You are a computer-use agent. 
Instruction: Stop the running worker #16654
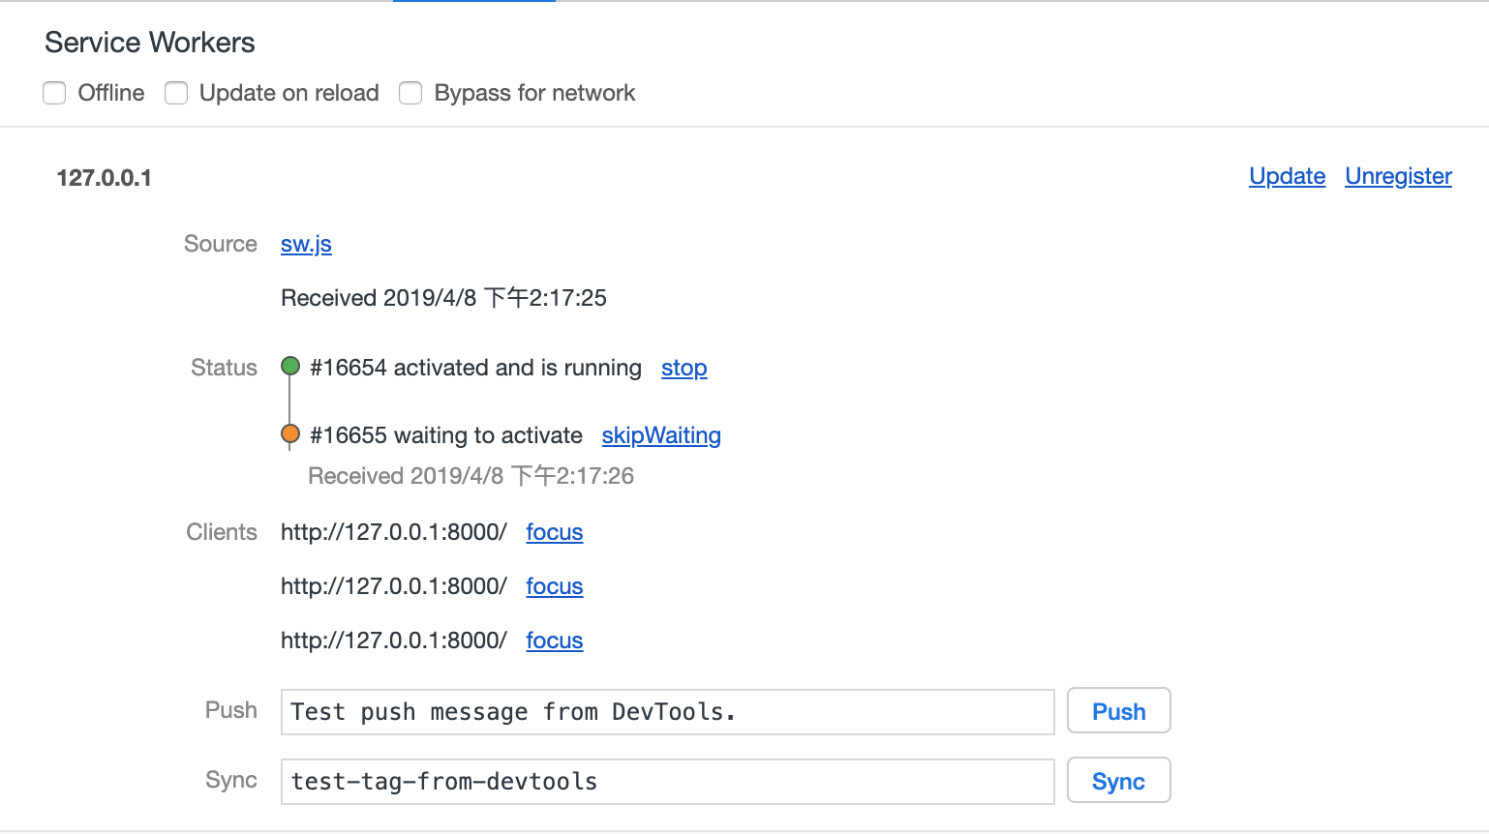coord(684,368)
